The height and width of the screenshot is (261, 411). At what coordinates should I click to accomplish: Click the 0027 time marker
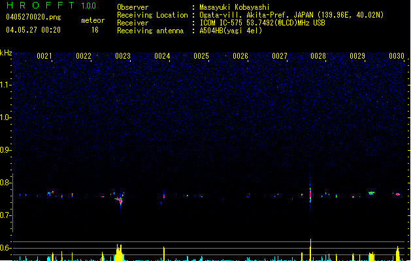coord(280,56)
